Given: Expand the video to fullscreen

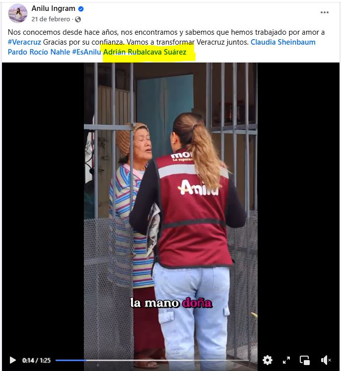Looking at the screenshot, I should pyautogui.click(x=286, y=360).
